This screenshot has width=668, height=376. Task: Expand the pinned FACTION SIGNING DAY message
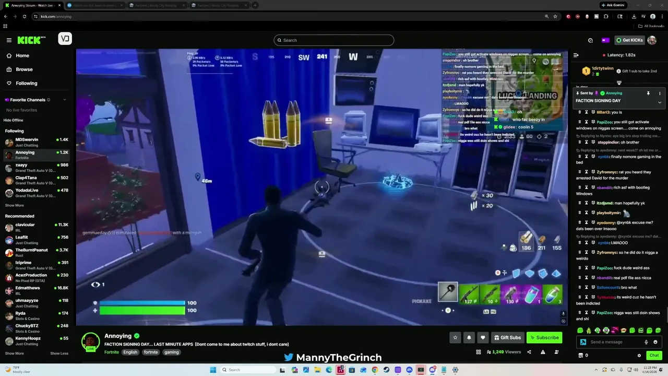[660, 102]
